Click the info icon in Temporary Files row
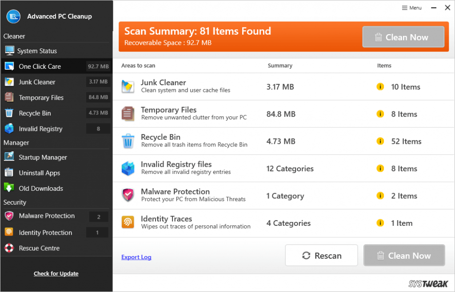Image resolution: width=455 pixels, height=292 pixels. click(x=380, y=114)
